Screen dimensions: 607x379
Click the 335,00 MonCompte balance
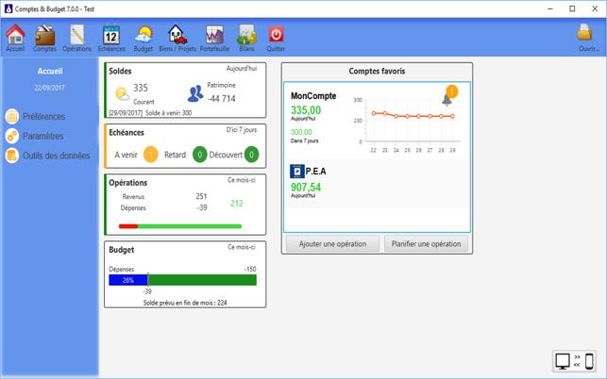(x=306, y=110)
